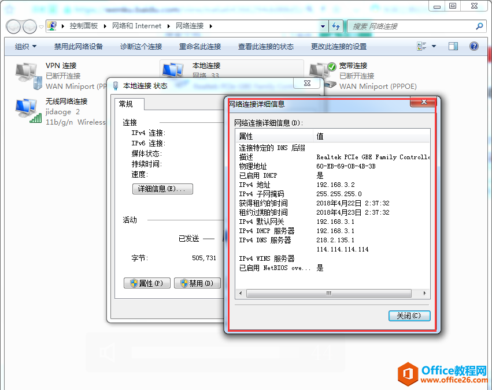Open the help question mark icon

coord(474,46)
